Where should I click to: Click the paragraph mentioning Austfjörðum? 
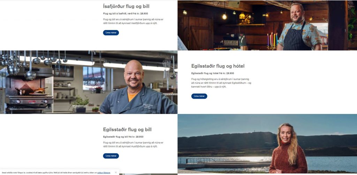click(133, 145)
